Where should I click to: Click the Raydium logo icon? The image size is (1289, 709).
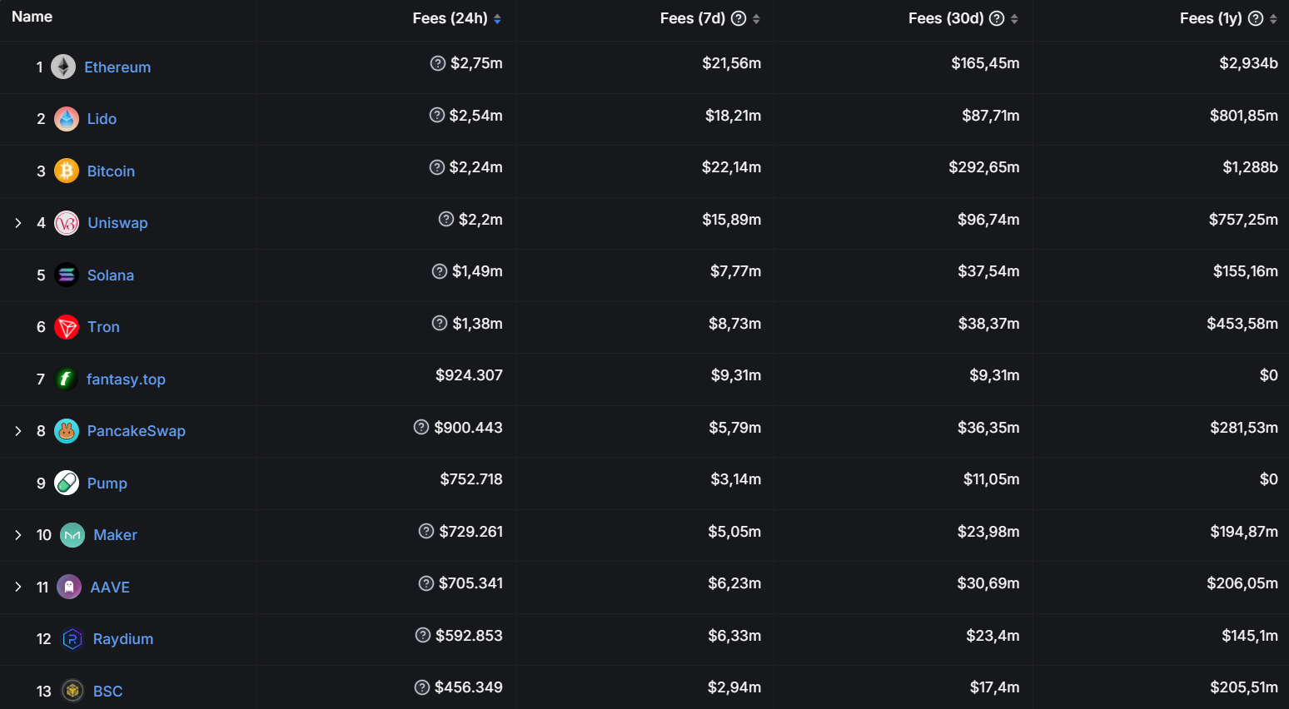(72, 639)
